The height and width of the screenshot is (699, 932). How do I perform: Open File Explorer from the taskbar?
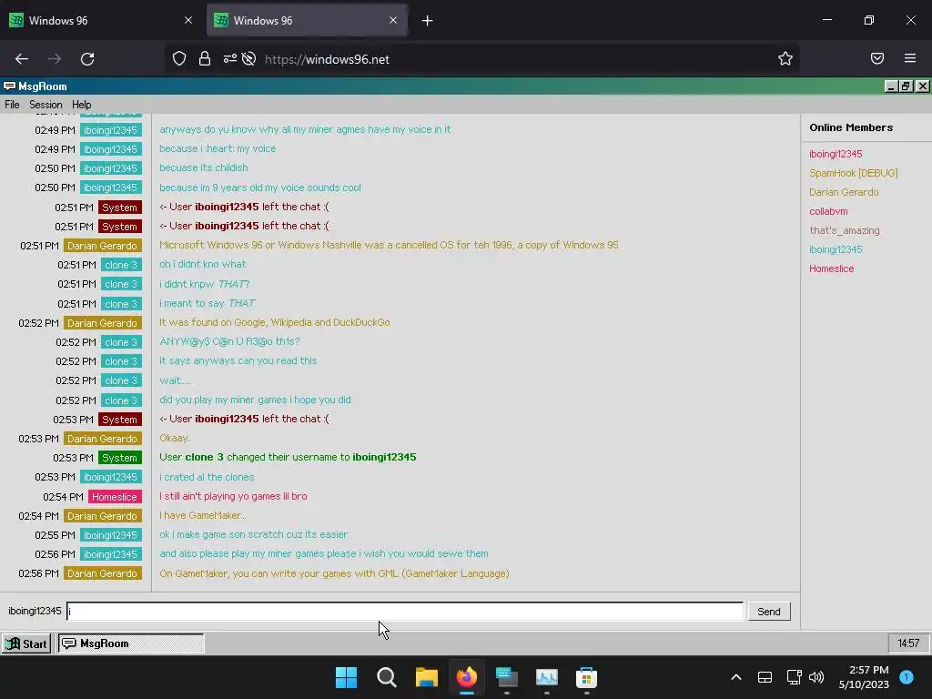426,677
